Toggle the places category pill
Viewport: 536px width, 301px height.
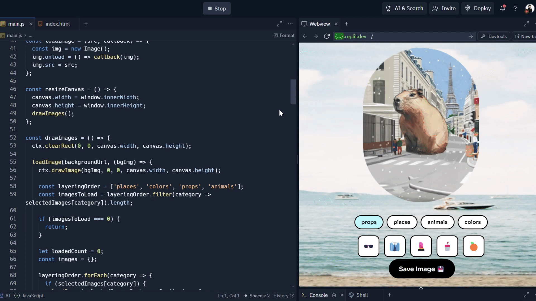[402, 222]
